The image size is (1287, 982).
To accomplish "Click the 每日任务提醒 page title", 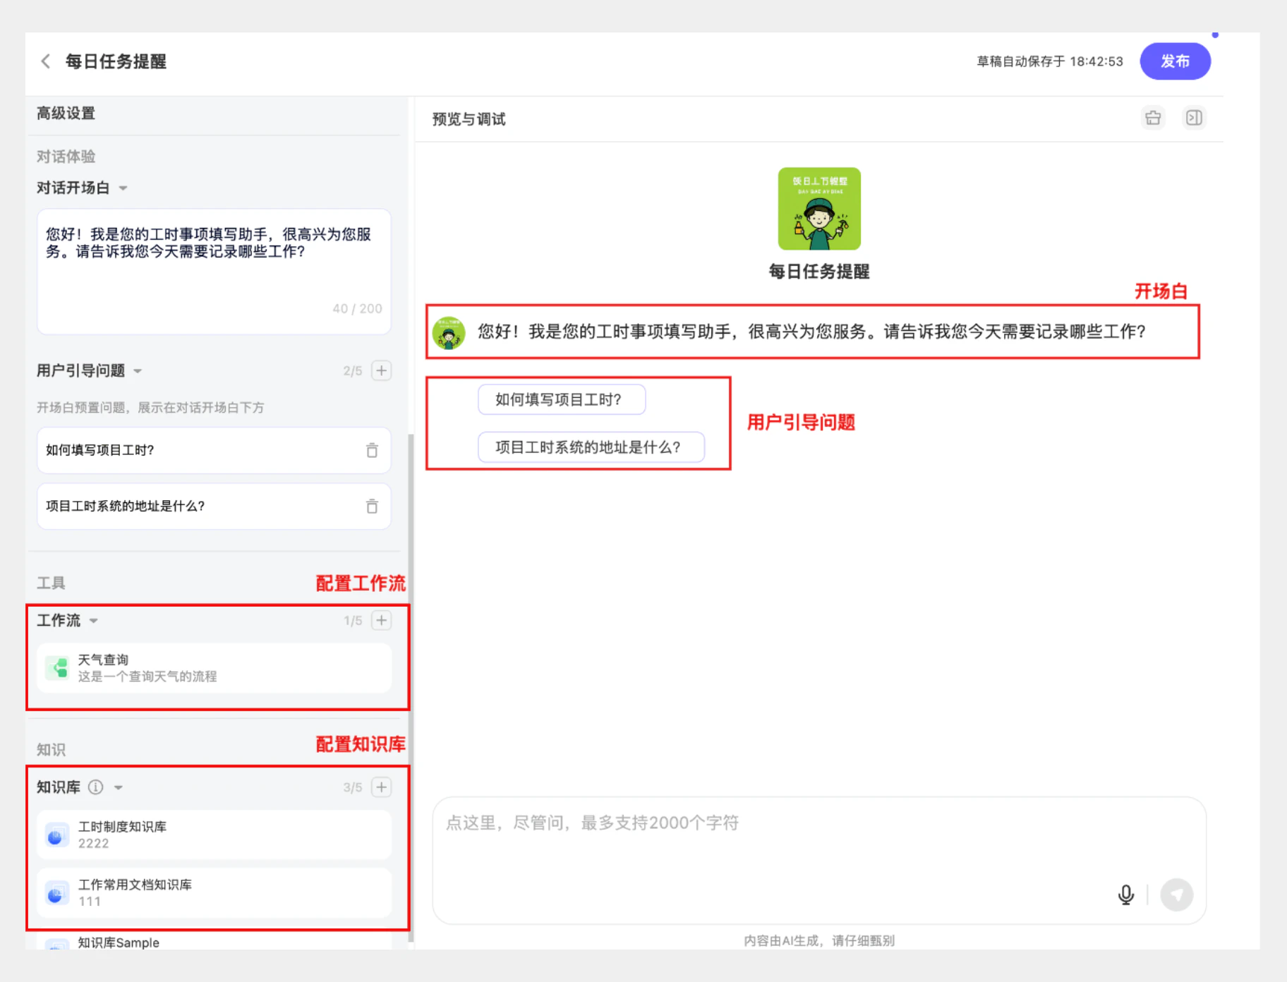I will point(116,61).
